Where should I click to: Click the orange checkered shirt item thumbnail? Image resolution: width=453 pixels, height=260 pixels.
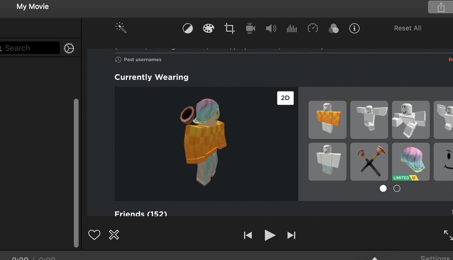point(327,120)
